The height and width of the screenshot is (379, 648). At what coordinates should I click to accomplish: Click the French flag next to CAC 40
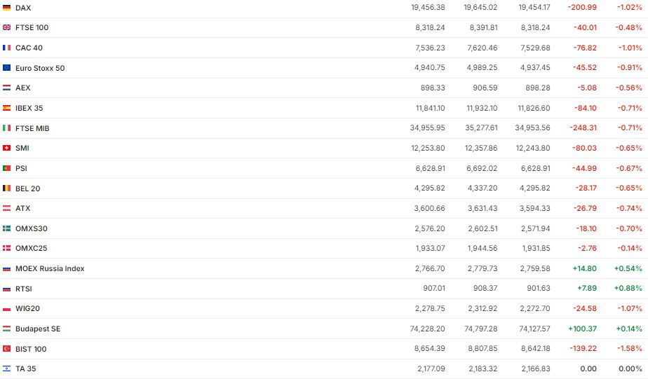click(x=7, y=48)
